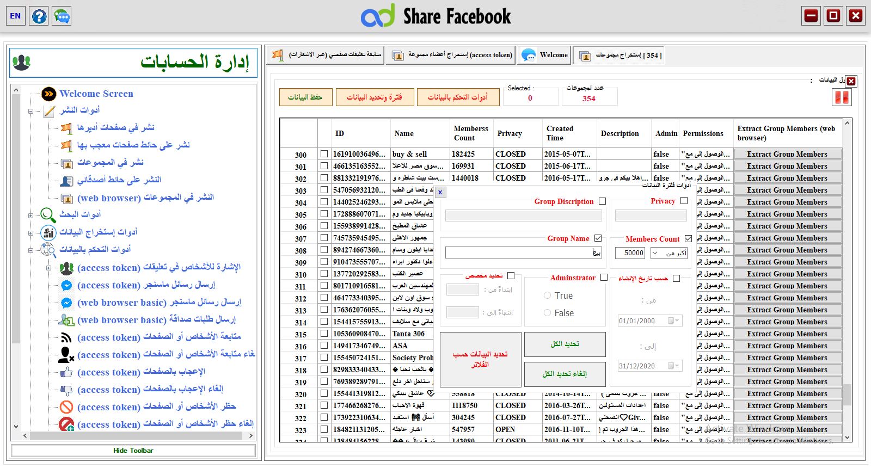The image size is (871, 468).
Task: Select the False radio button
Action: pyautogui.click(x=548, y=313)
